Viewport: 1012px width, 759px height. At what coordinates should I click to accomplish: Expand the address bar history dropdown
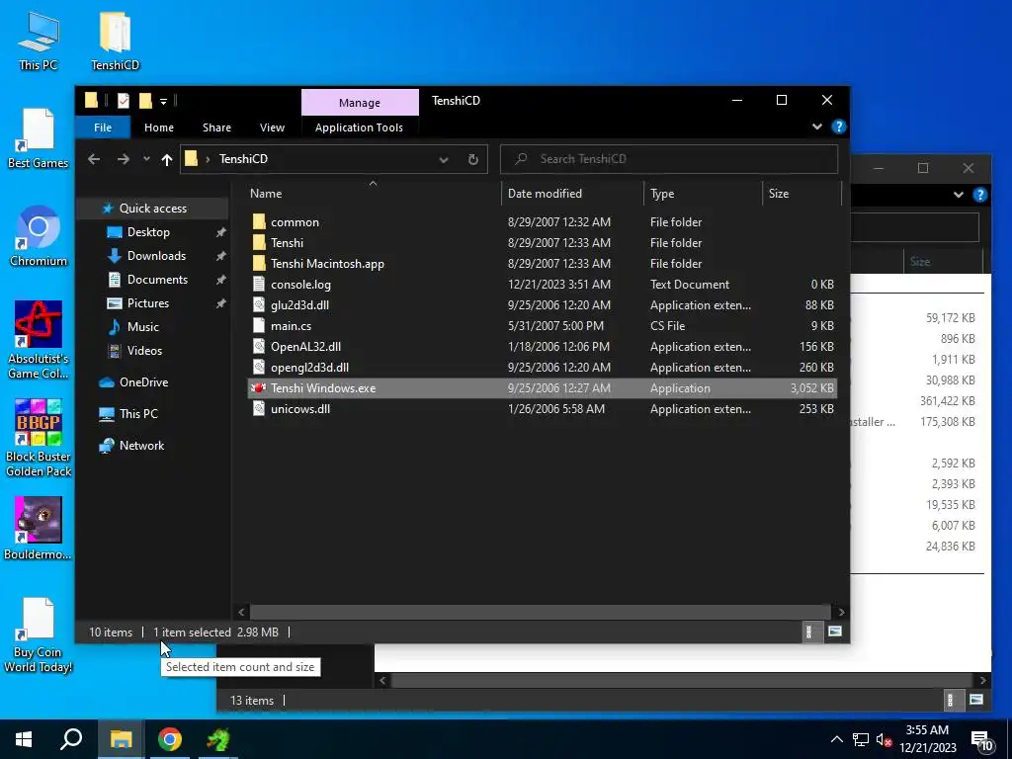[444, 159]
